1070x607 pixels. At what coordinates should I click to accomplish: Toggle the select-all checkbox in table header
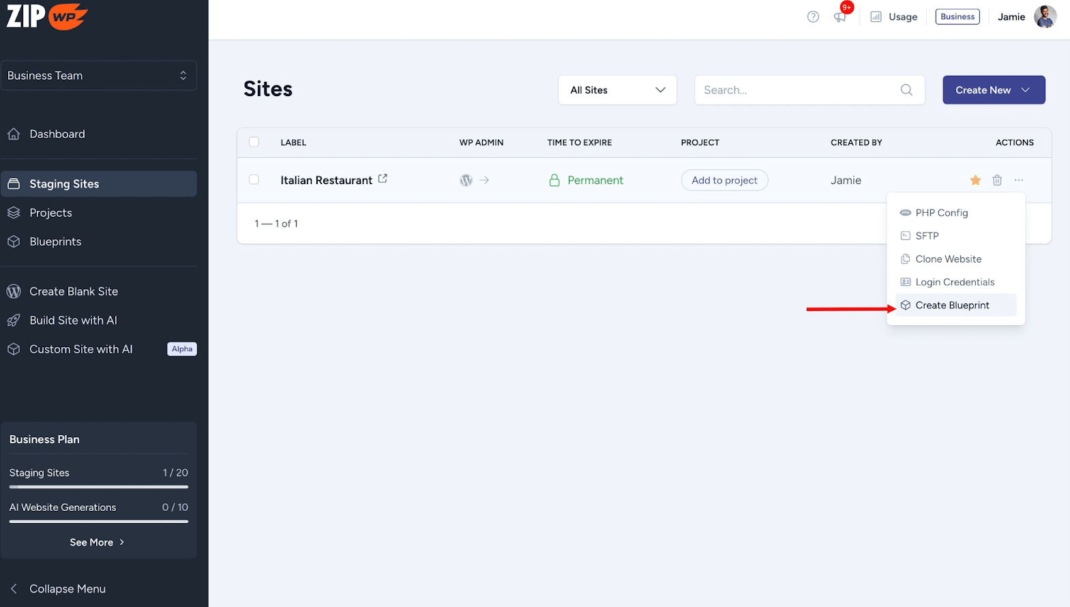coord(254,142)
